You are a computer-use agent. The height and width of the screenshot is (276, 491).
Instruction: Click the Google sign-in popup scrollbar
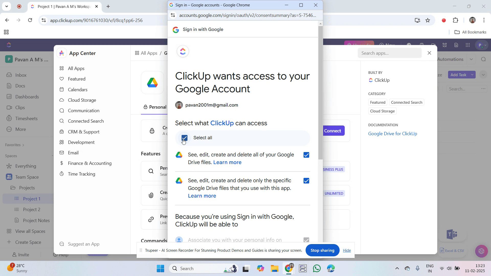tap(320, 92)
